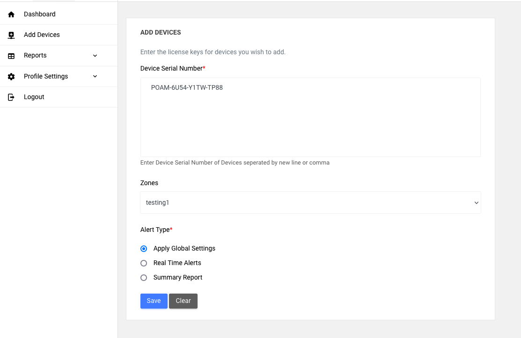The width and height of the screenshot is (521, 338).
Task: Click the Logout menu text
Action: click(x=34, y=97)
